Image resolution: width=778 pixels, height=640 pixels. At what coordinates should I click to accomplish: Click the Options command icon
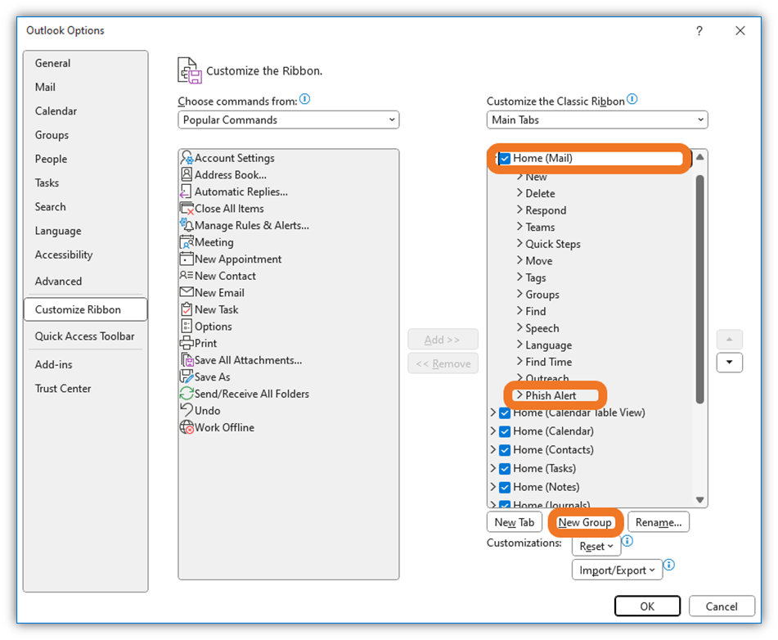[x=187, y=326]
